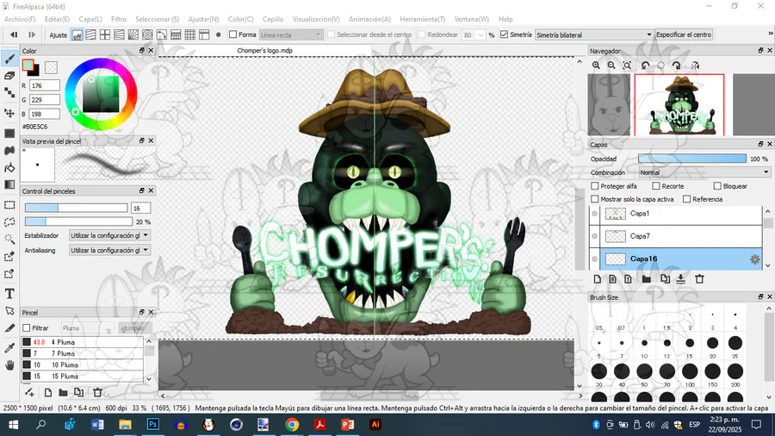Click the foreground color swatch
The height and width of the screenshot is (436, 775).
[x=28, y=65]
